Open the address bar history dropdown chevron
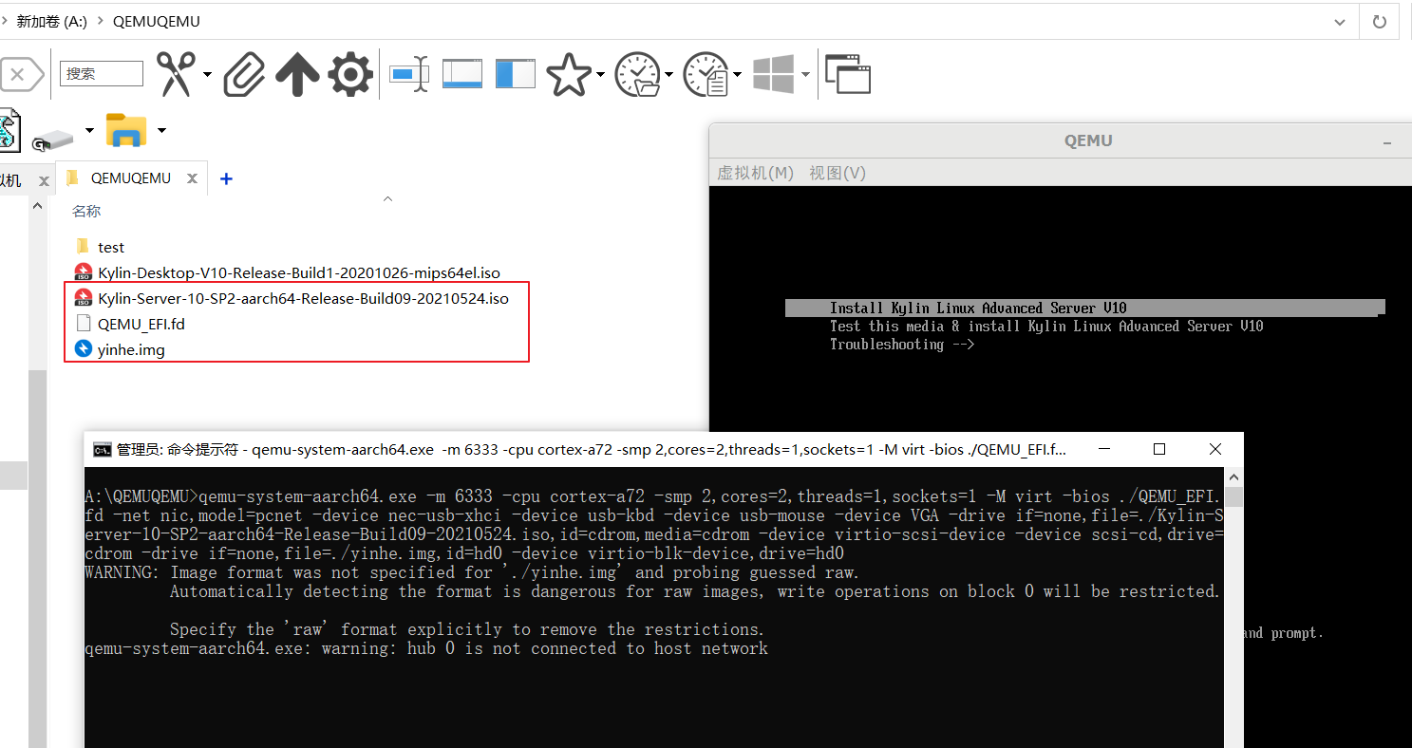Image resolution: width=1412 pixels, height=748 pixels. (x=1340, y=21)
